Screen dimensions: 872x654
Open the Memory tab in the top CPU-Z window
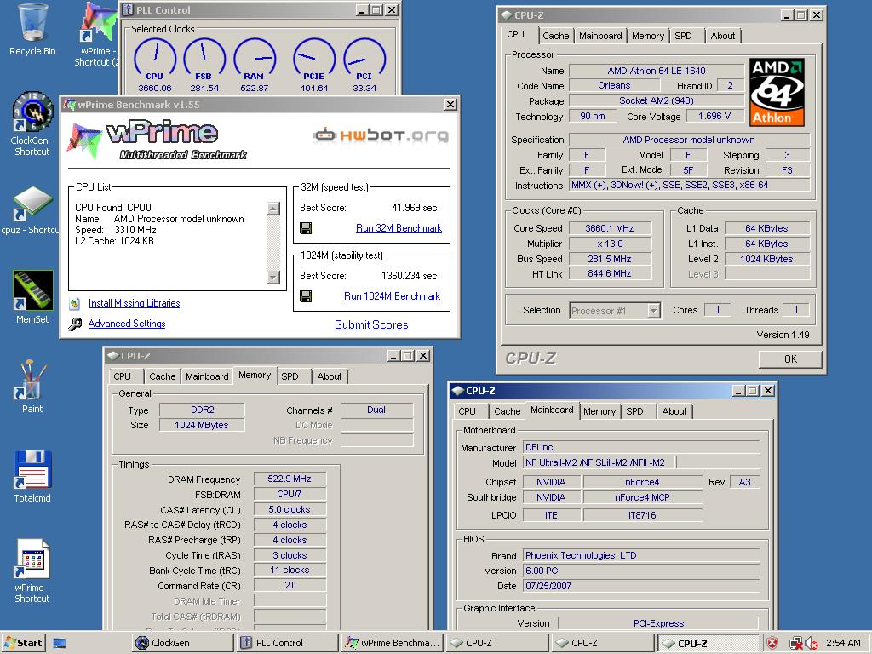click(x=648, y=36)
